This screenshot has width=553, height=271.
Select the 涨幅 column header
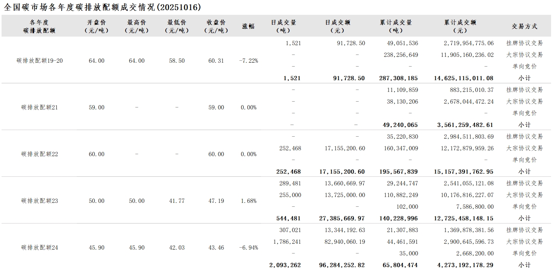[248, 26]
